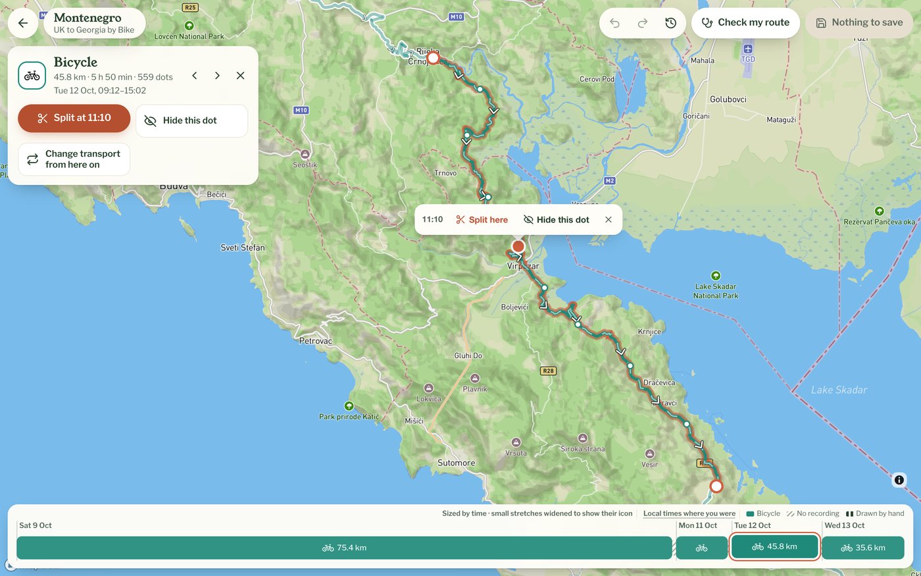The width and height of the screenshot is (921, 576).
Task: Click the Rezervat Pančeva oka marker
Action: click(x=880, y=211)
